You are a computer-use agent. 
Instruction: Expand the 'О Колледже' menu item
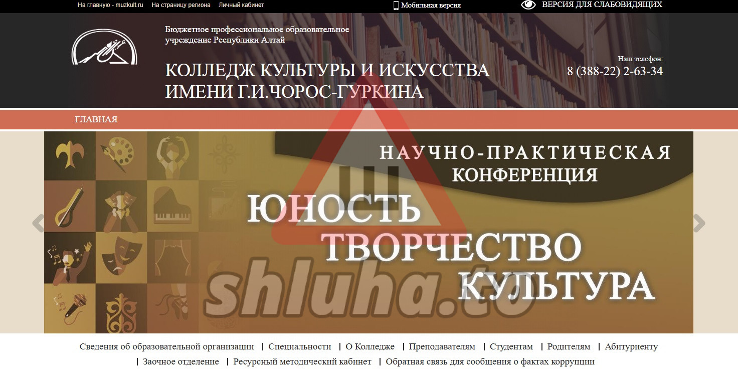point(370,346)
